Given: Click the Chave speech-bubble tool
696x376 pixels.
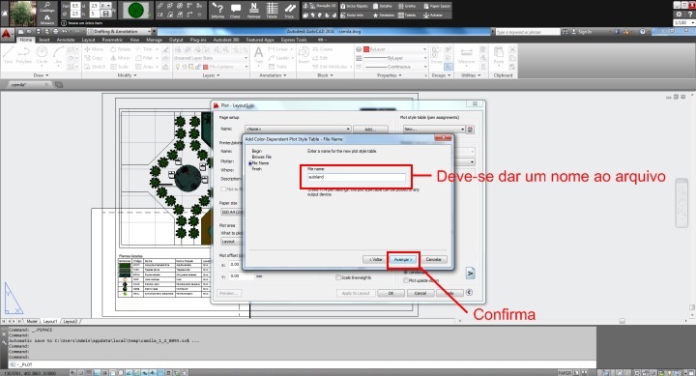Looking at the screenshot, I should pyautogui.click(x=235, y=11).
